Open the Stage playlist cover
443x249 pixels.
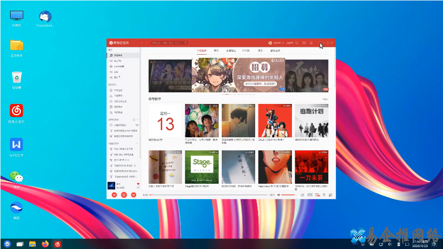coord(201,166)
